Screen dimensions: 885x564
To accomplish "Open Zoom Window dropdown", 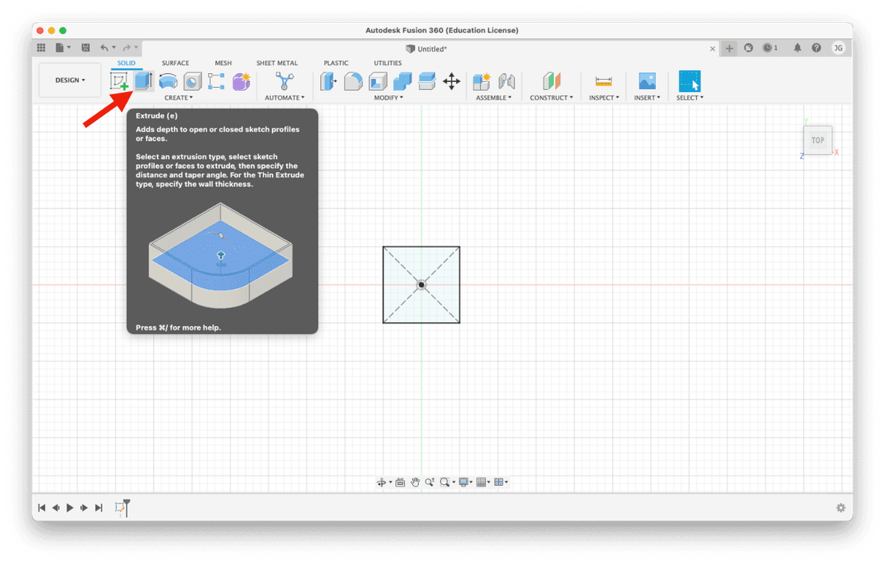I will (446, 482).
